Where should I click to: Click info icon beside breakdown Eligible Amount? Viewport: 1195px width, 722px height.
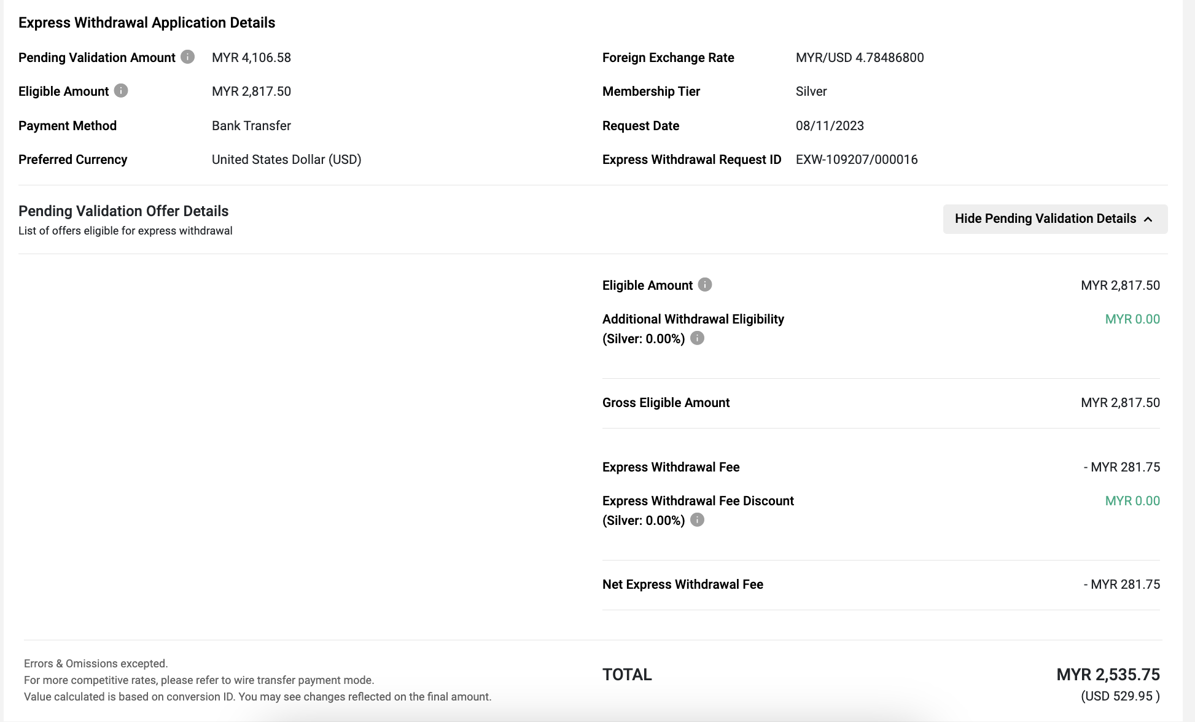(x=705, y=285)
